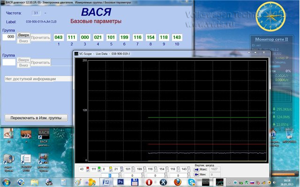Click Переключить в Изм. группы button
This screenshot has height=187, width=300.
tap(36, 118)
